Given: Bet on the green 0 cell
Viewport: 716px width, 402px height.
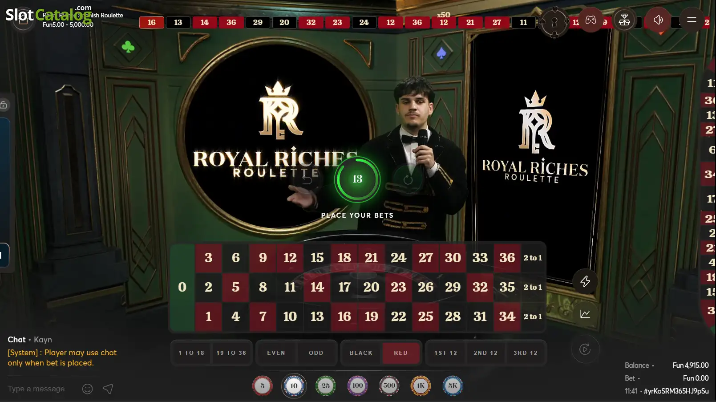Looking at the screenshot, I should 182,287.
